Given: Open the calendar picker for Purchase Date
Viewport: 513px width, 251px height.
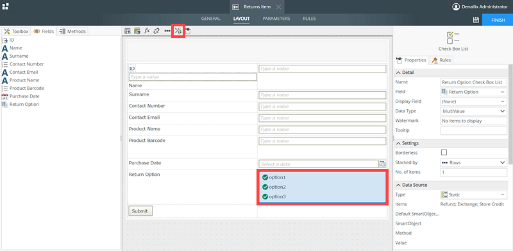Looking at the screenshot, I should 383,164.
